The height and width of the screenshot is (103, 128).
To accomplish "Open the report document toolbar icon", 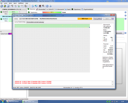I will (30, 6).
